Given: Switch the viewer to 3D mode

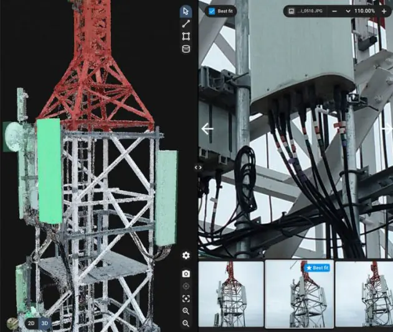Looking at the screenshot, I should 45,323.
